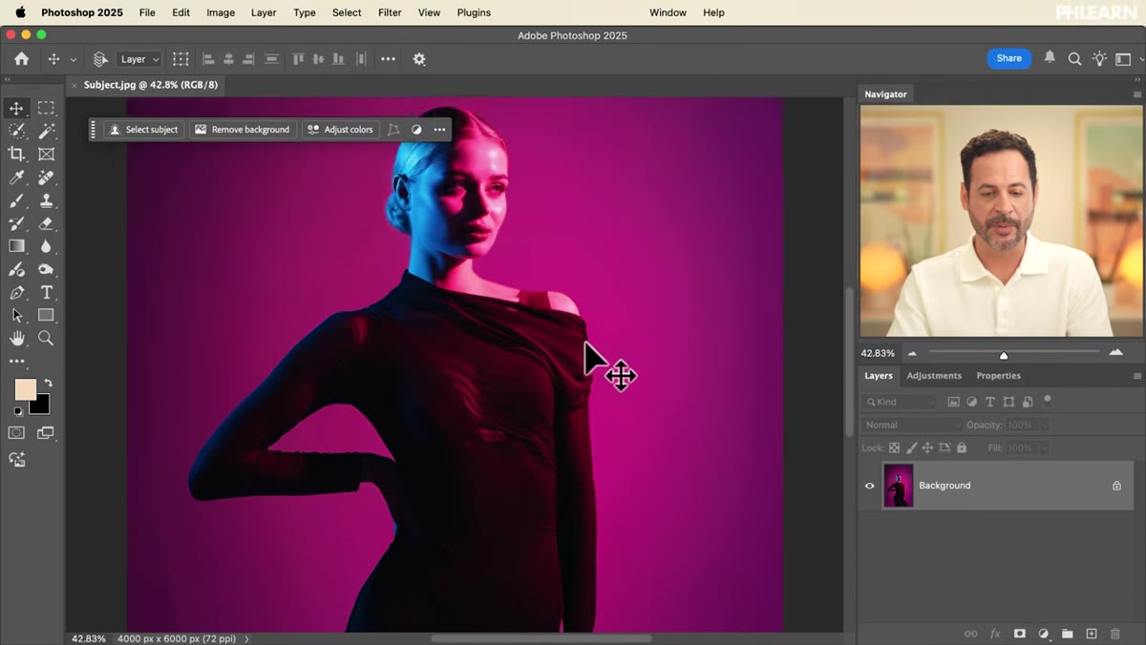Go to the Home screen icon
Image resolution: width=1146 pixels, height=645 pixels.
coord(21,58)
